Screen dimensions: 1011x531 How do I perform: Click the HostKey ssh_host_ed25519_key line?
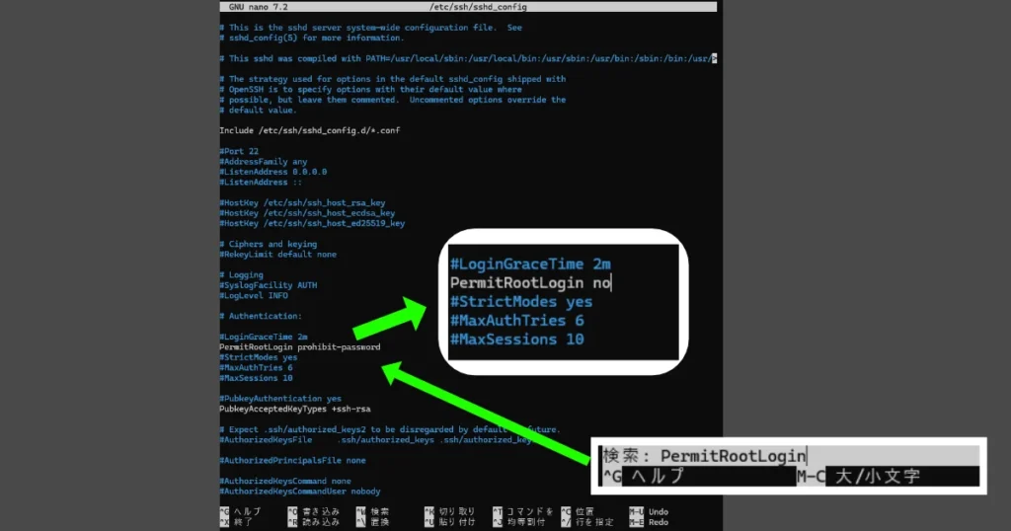click(312, 224)
